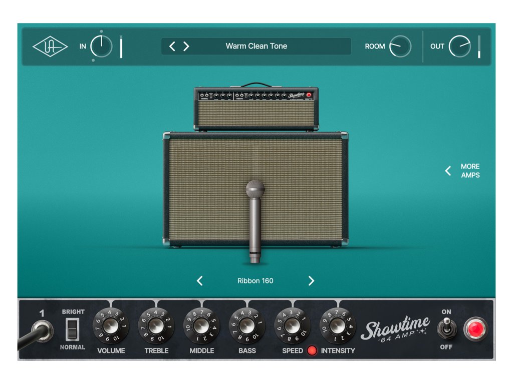Click the TREBLE label text
The image size is (513, 384).
156,350
